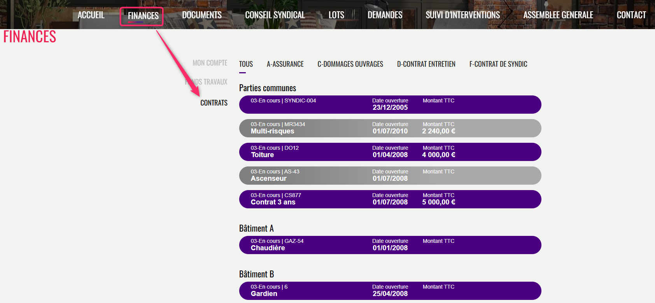Select the Finances menu item
This screenshot has height=303, width=655.
click(x=143, y=16)
